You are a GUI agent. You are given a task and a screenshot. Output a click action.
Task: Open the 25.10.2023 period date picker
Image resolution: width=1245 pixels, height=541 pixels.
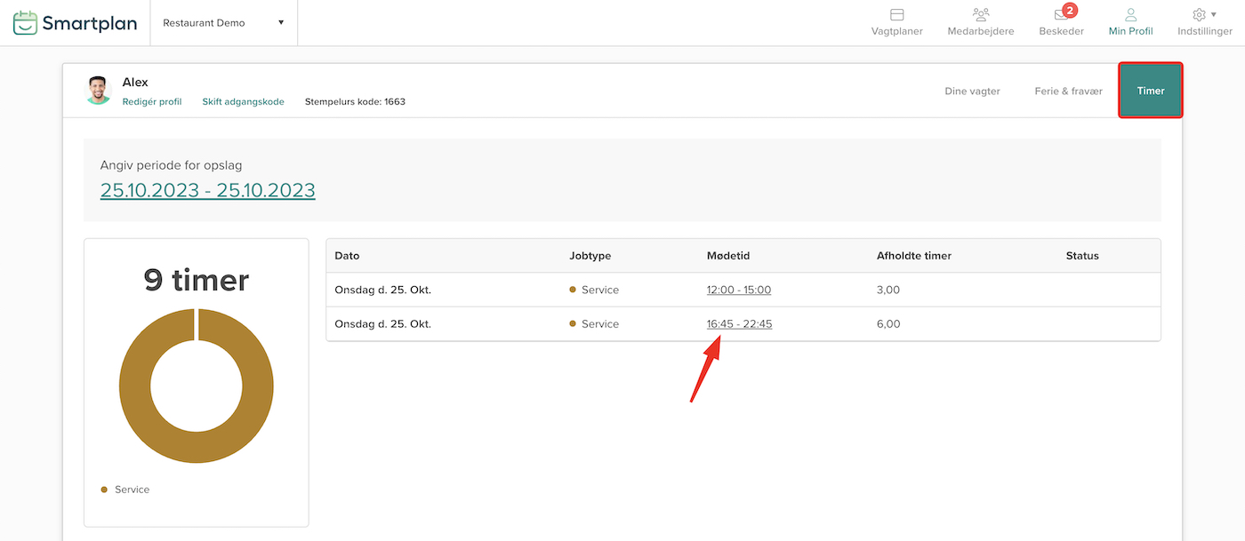click(207, 190)
